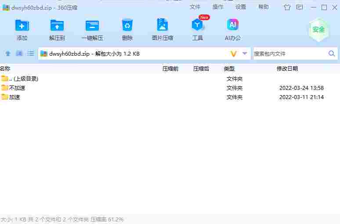This screenshot has width=340, height=224.
Task: Go up one level with arrow icon
Action: pos(8,53)
